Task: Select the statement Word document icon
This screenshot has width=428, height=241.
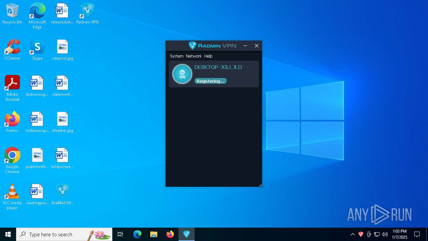Action: (x=62, y=86)
